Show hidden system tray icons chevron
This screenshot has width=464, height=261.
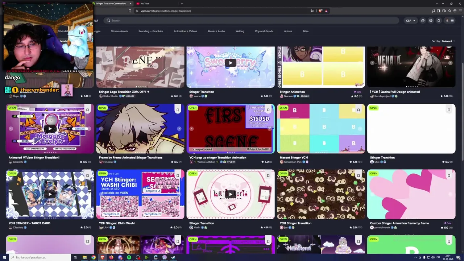415,257
